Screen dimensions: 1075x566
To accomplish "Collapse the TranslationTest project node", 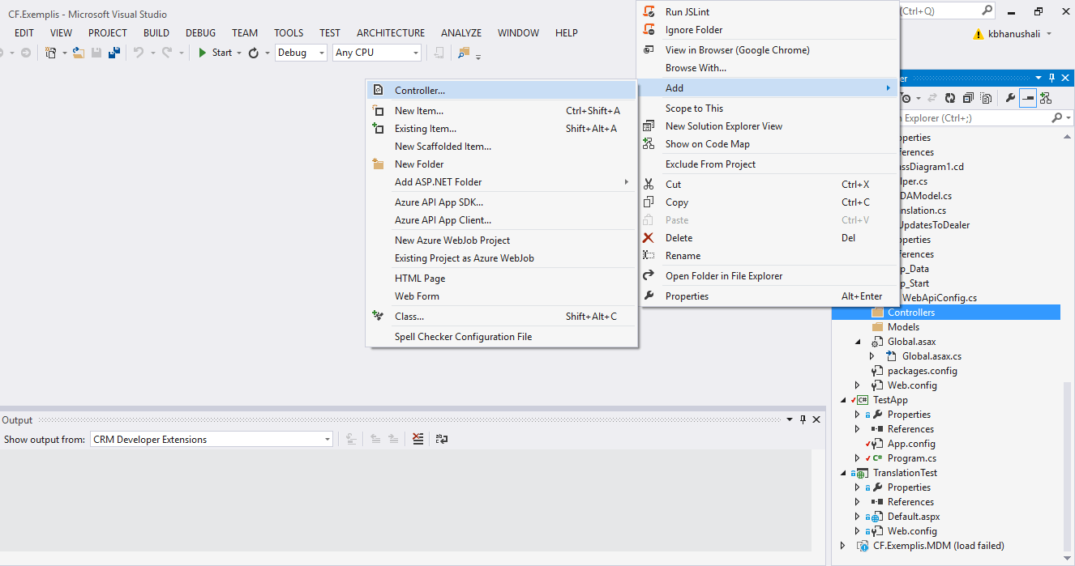I will pyautogui.click(x=843, y=473).
